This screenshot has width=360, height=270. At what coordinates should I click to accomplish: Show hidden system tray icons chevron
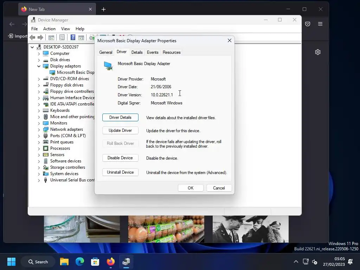tap(296, 262)
